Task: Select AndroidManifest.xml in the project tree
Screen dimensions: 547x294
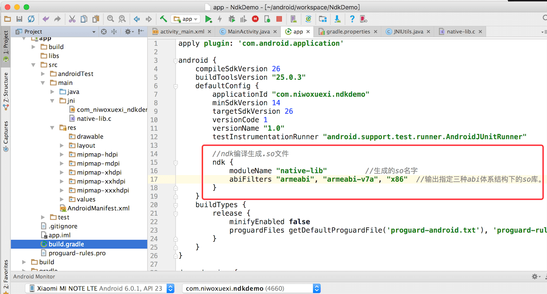Action: click(x=98, y=208)
